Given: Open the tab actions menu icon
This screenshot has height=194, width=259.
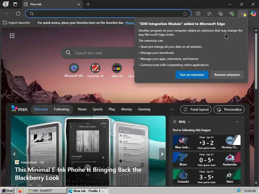Looking at the screenshot, I should (15, 4).
